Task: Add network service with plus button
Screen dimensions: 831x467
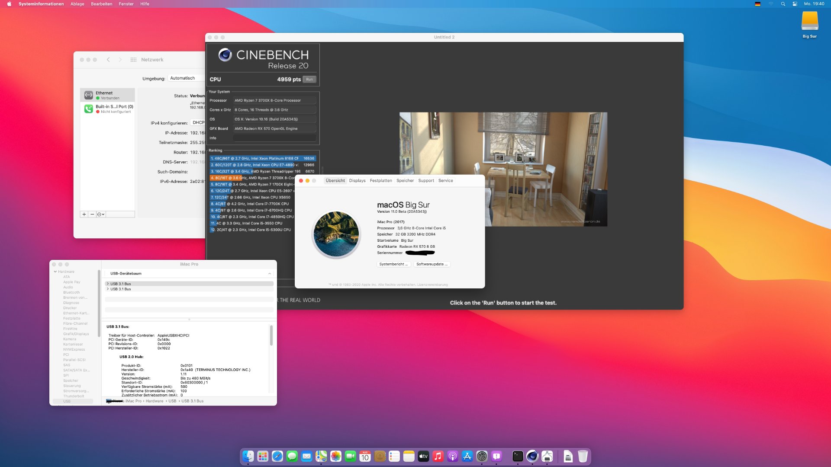Action: (84, 214)
